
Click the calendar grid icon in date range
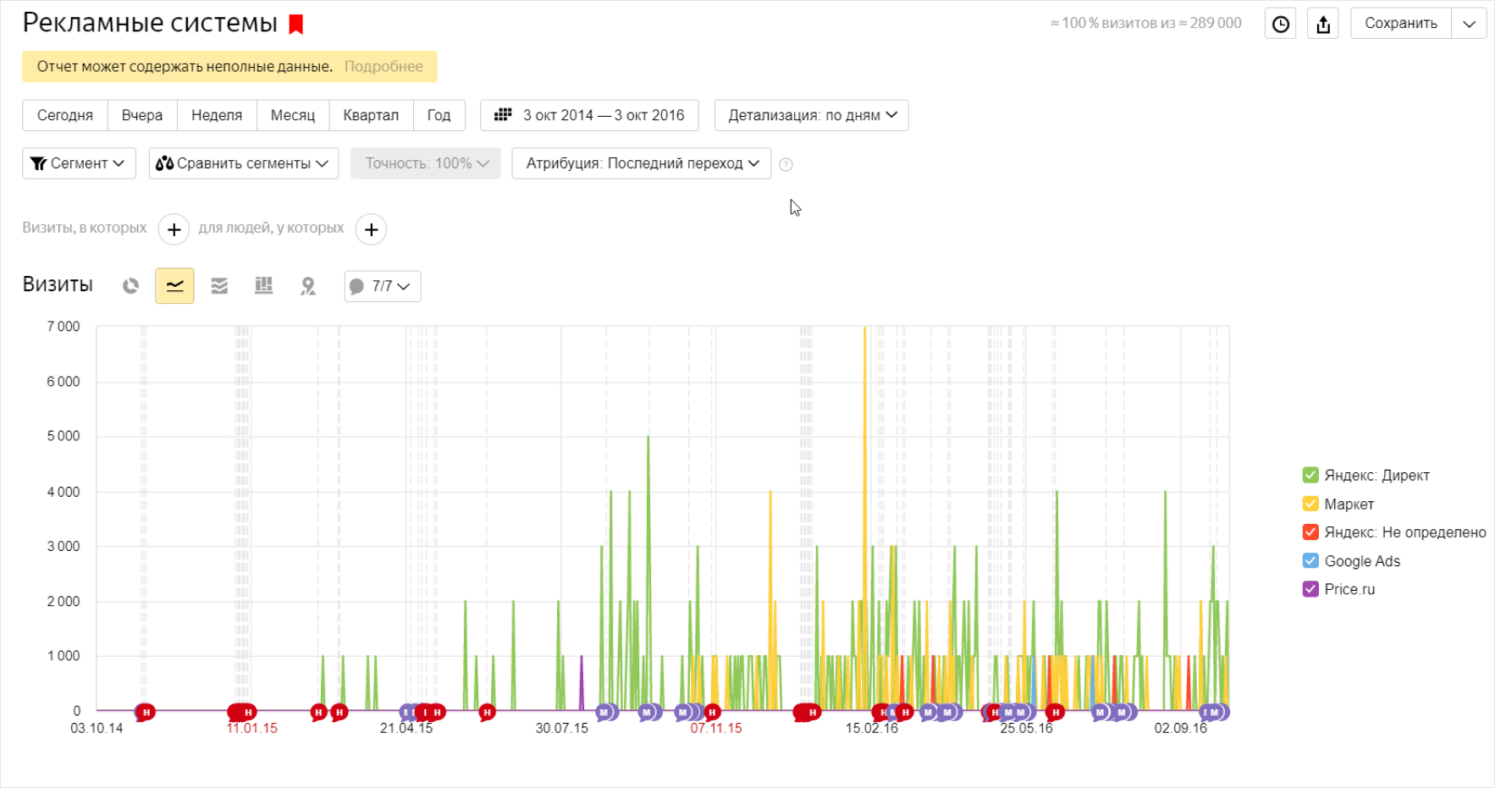tap(503, 115)
